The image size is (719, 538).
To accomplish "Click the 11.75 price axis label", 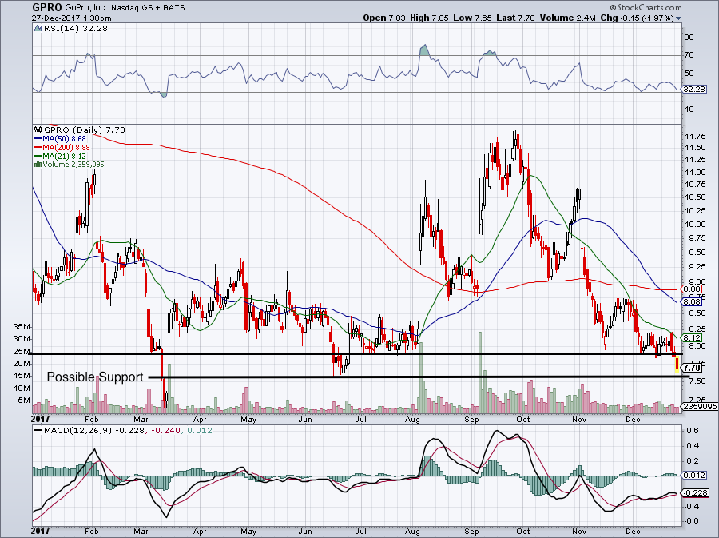I will (x=694, y=137).
